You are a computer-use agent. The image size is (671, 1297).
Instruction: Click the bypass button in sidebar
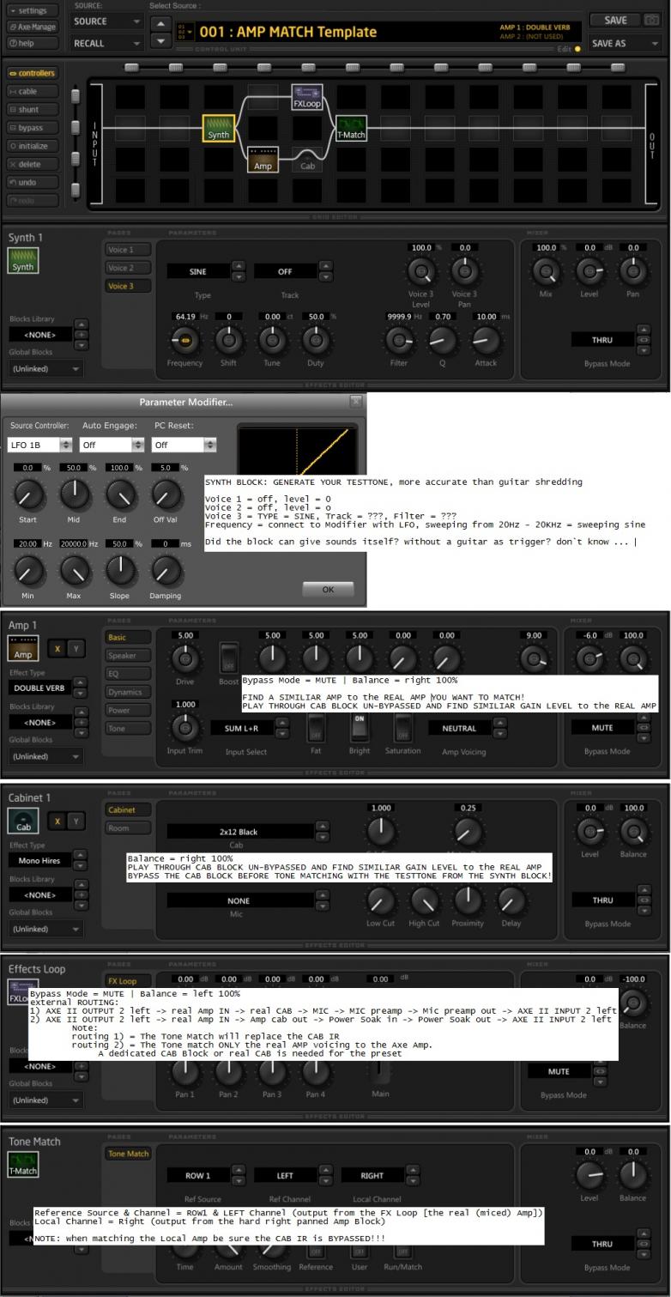coord(32,128)
